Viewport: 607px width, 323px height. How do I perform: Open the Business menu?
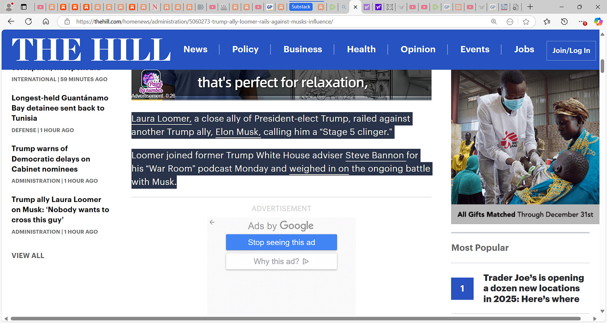pyautogui.click(x=303, y=49)
